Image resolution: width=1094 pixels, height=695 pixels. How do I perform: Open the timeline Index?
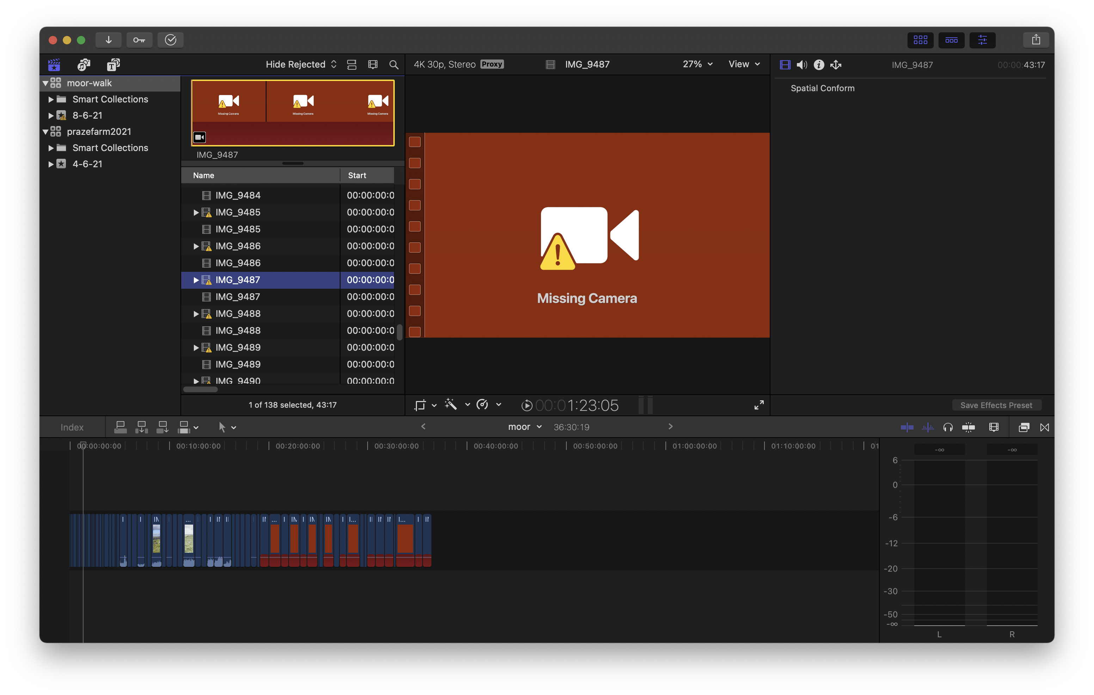(x=72, y=427)
